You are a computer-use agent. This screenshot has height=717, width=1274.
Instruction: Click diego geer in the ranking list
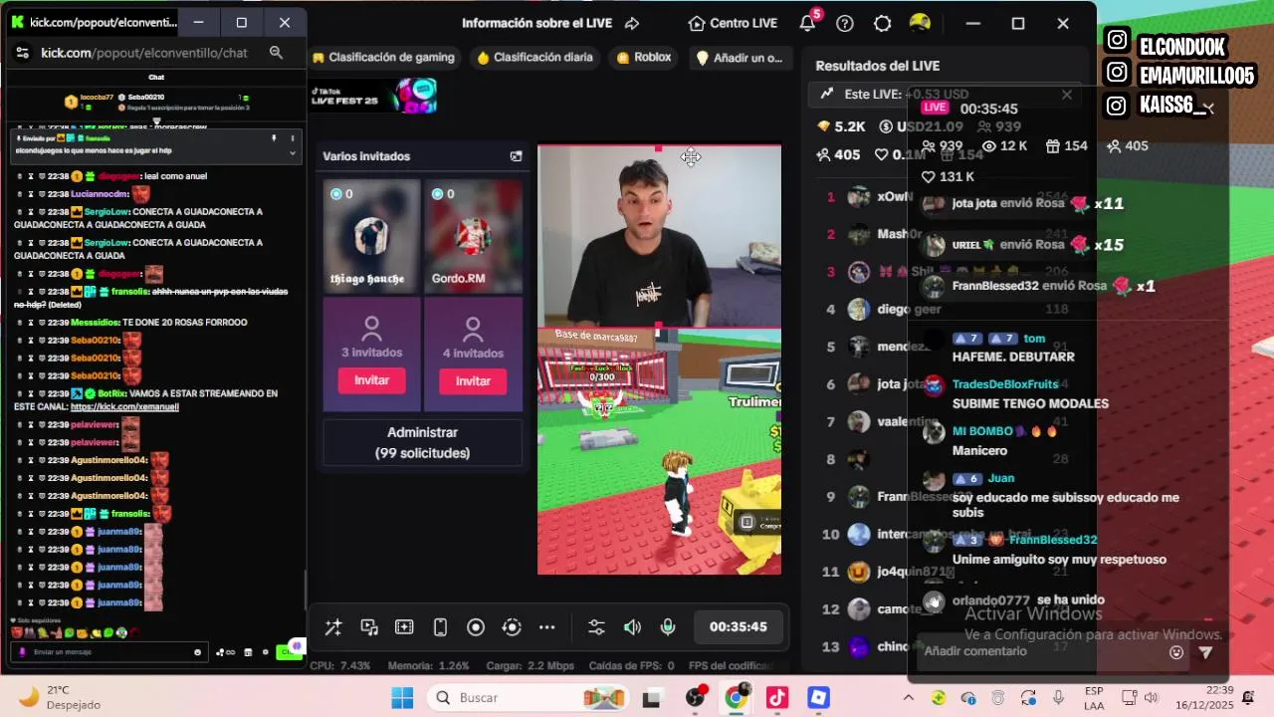(909, 309)
